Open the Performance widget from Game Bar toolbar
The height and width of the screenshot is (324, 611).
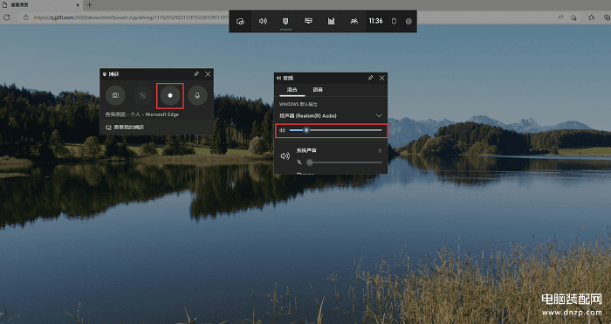click(308, 22)
